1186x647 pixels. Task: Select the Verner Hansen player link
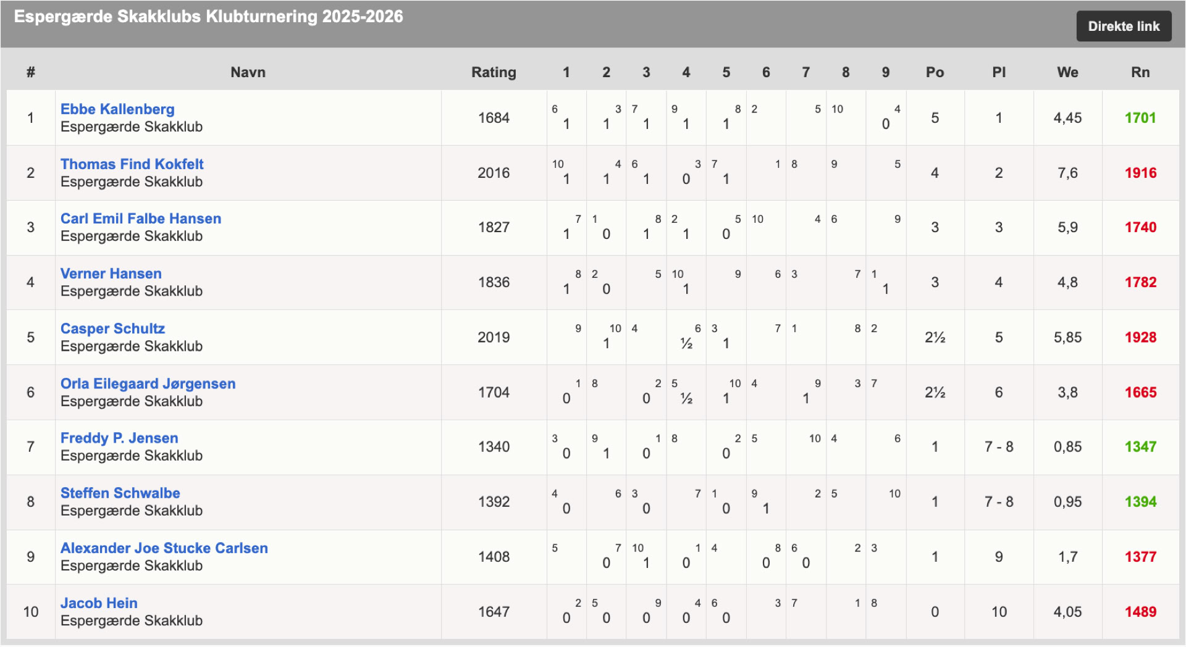pos(111,273)
